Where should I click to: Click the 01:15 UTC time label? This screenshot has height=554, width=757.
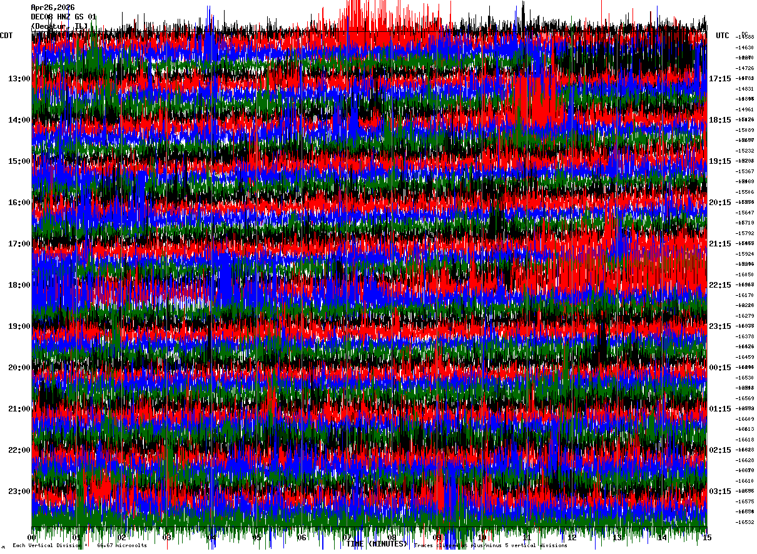(x=720, y=409)
